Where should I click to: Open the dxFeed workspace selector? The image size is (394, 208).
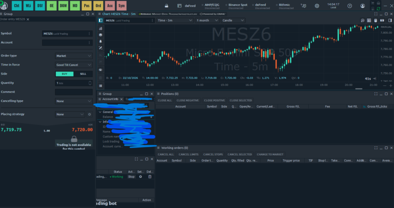click(187, 6)
